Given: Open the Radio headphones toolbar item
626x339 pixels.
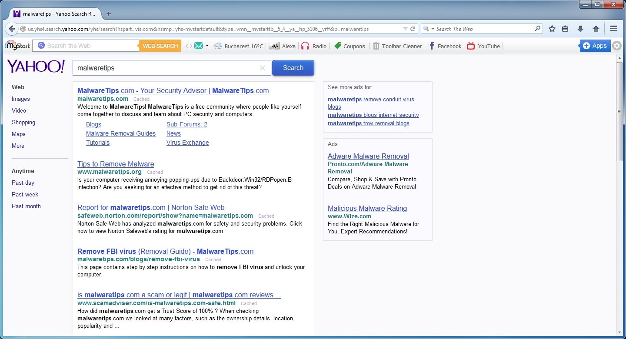Looking at the screenshot, I should tap(313, 46).
